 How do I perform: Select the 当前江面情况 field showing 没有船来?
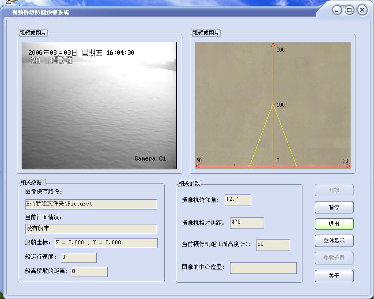click(91, 229)
